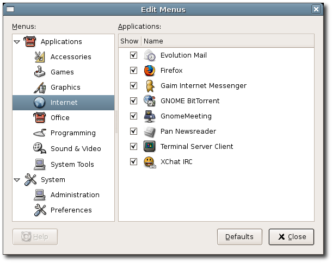Select the Gaim Internet Messenger text

tap(204, 86)
